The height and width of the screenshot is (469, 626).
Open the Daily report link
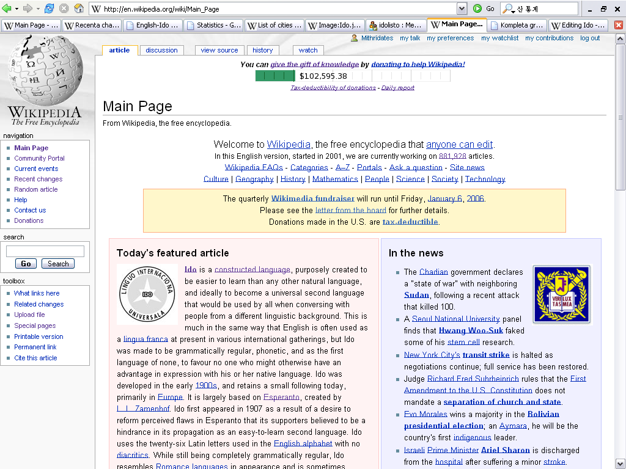click(397, 88)
